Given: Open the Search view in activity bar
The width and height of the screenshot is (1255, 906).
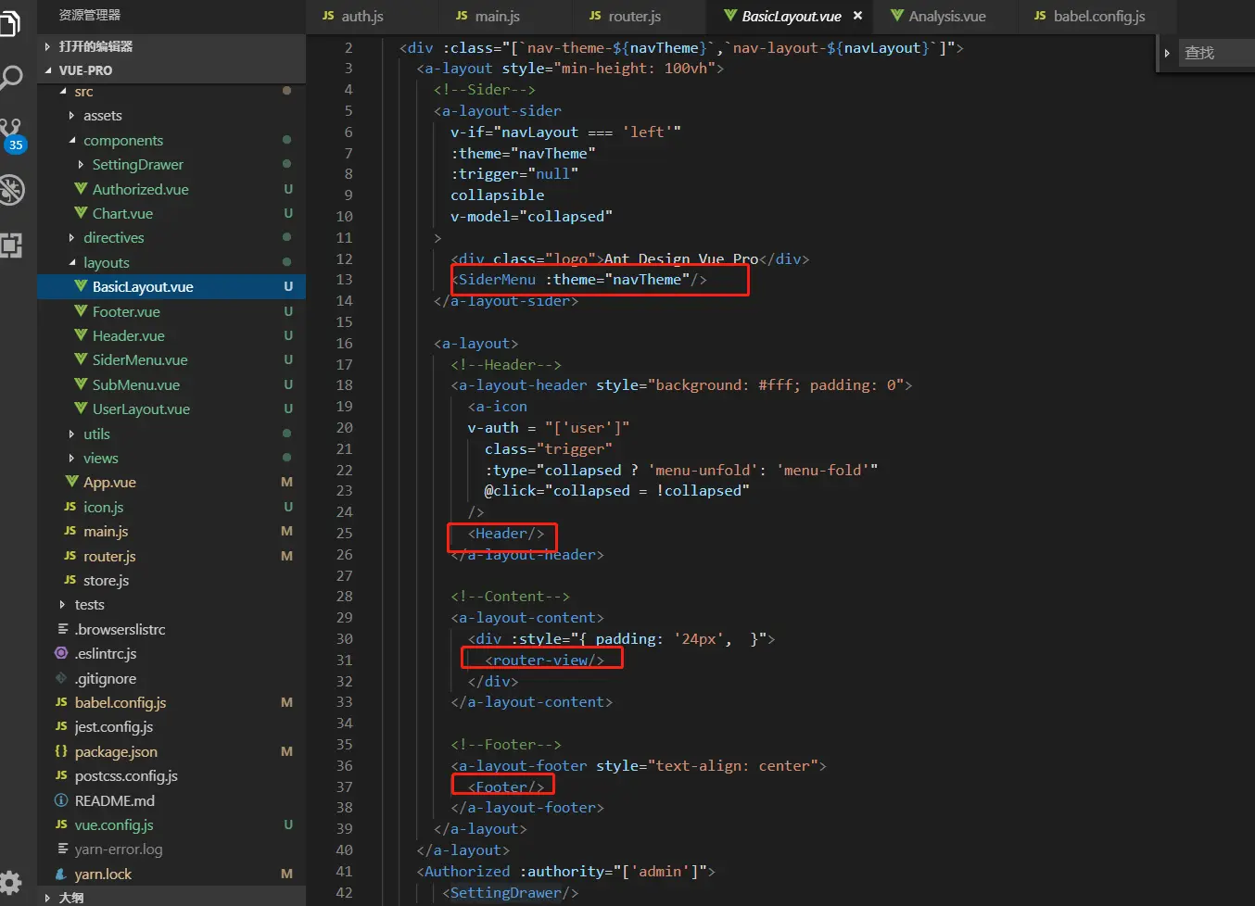Looking at the screenshot, I should [10, 78].
